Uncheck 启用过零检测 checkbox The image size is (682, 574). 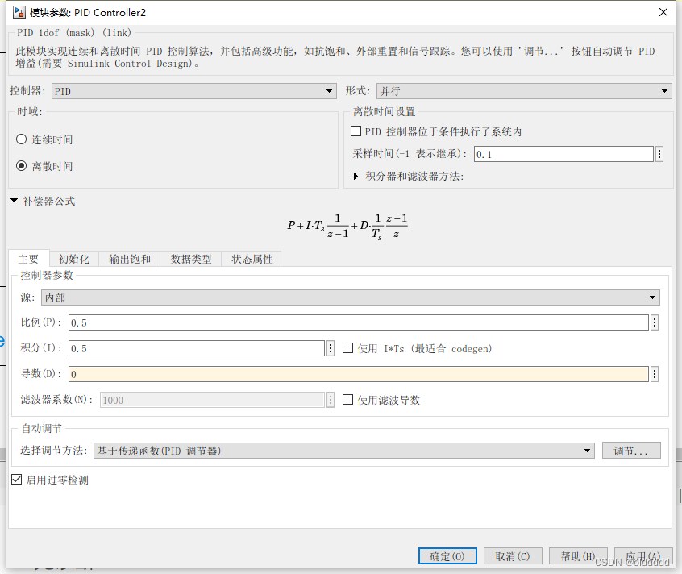[x=17, y=479]
